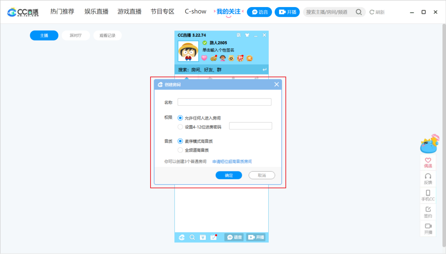Open the 游戏直播 menu item
This screenshot has width=446, height=254.
tap(130, 12)
